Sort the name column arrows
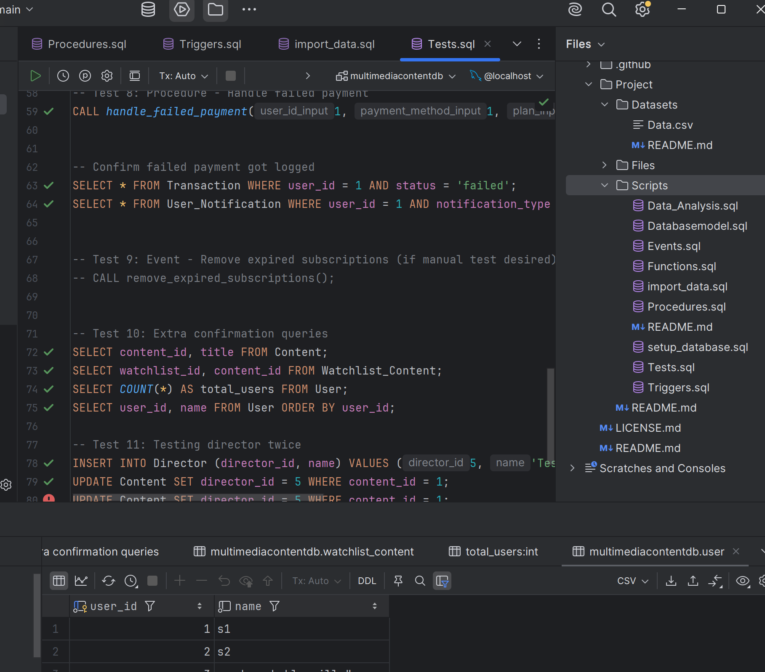The image size is (765, 672). click(x=375, y=606)
